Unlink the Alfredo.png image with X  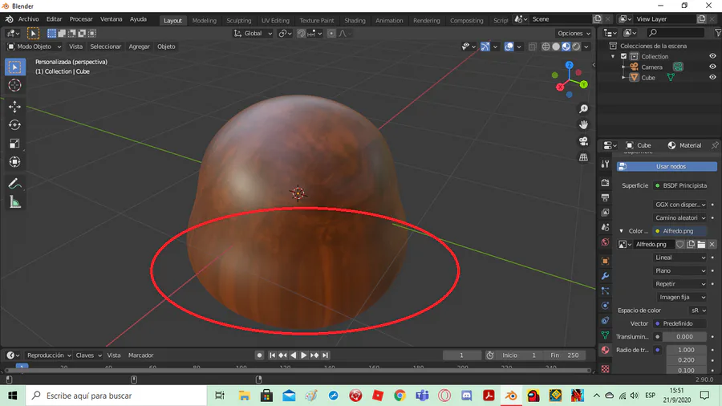(x=712, y=245)
